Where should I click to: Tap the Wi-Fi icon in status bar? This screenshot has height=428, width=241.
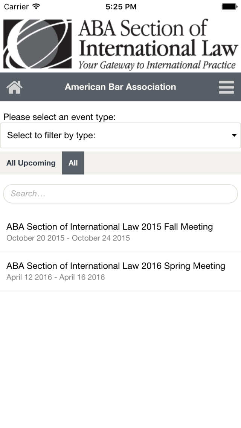pyautogui.click(x=36, y=6)
